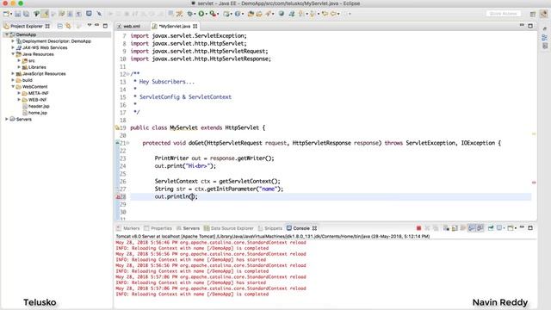Viewport: 551px width, 310px height.
Task: Collapse the DemoApp project node
Action: point(7,34)
